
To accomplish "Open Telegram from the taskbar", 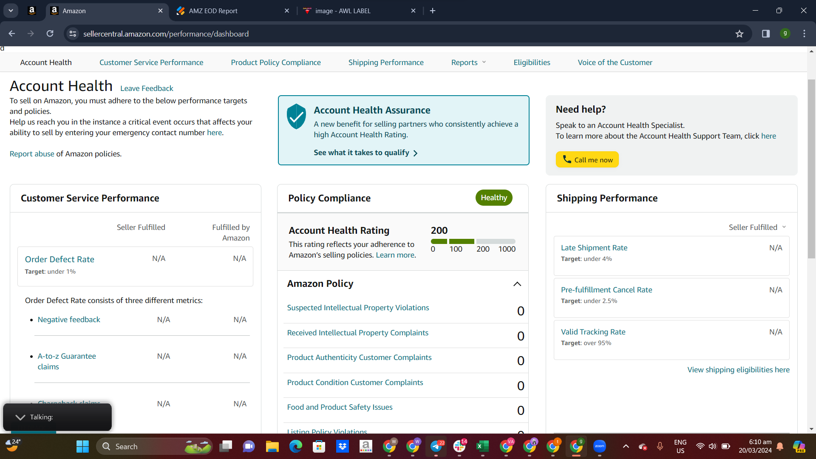I will pyautogui.click(x=436, y=446).
